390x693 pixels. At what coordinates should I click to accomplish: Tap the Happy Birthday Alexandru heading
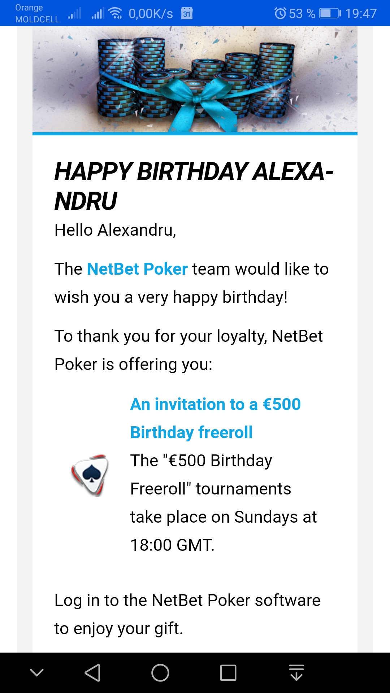194,186
